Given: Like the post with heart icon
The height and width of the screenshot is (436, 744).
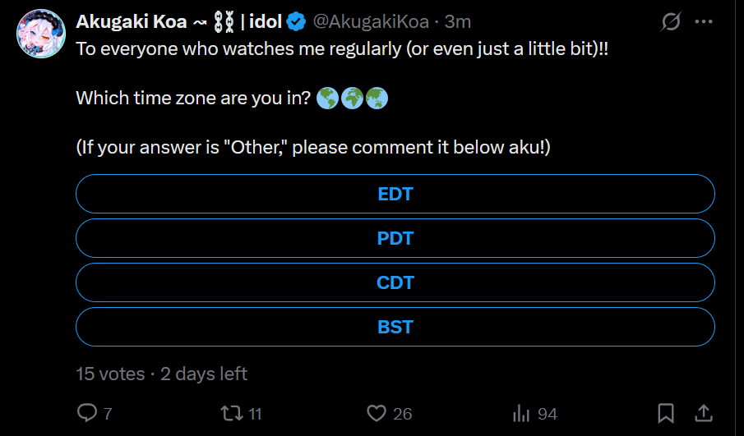Looking at the screenshot, I should point(377,413).
